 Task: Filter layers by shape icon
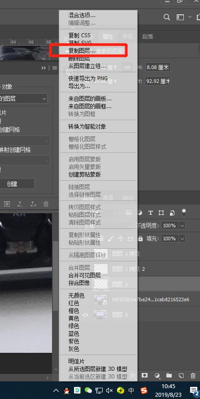pyautogui.click(x=161, y=213)
